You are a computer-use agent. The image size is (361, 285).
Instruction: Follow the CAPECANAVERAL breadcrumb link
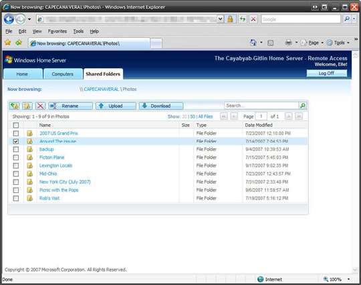click(x=101, y=89)
